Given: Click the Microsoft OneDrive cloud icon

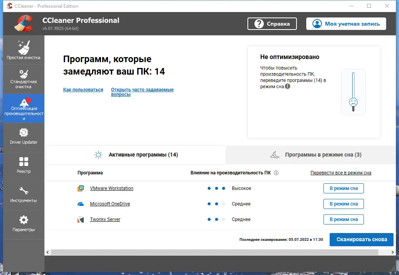Looking at the screenshot, I should coord(81,204).
